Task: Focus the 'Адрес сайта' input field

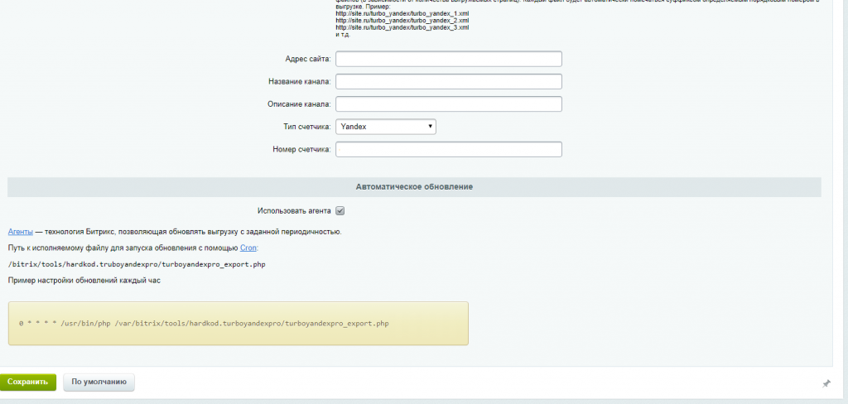Action: point(448,59)
